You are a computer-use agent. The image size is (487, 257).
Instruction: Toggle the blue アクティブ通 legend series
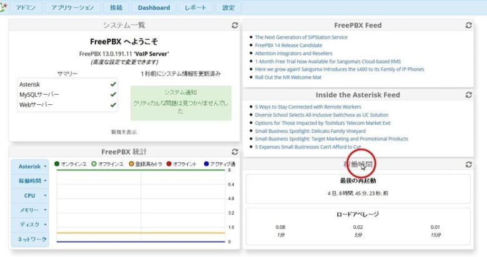[220, 164]
